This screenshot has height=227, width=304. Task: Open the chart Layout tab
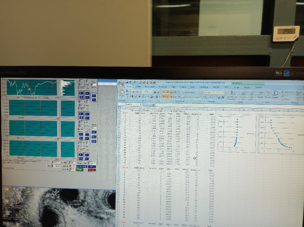247,87
